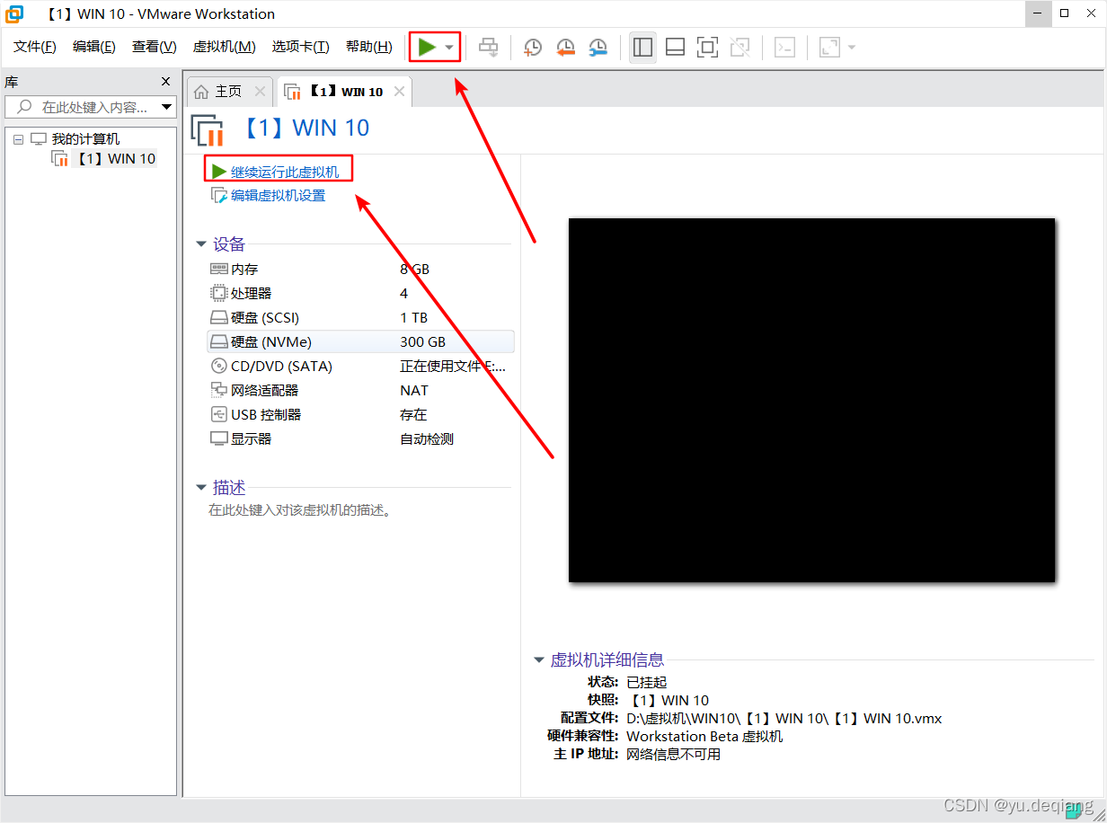The height and width of the screenshot is (823, 1107).
Task: Open the 虚拟机(M) menu
Action: point(225,47)
